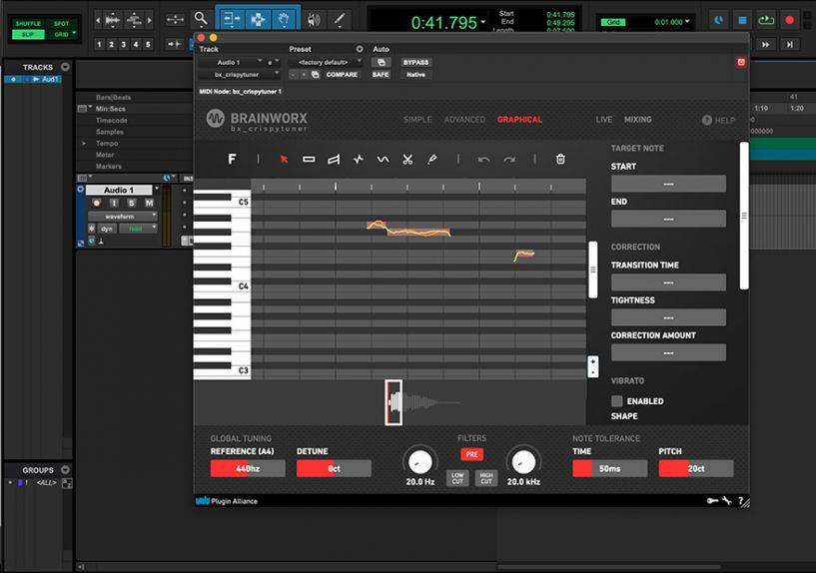The image size is (816, 573).
Task: Click the undo arrow in plugin toolbar
Action: [483, 159]
